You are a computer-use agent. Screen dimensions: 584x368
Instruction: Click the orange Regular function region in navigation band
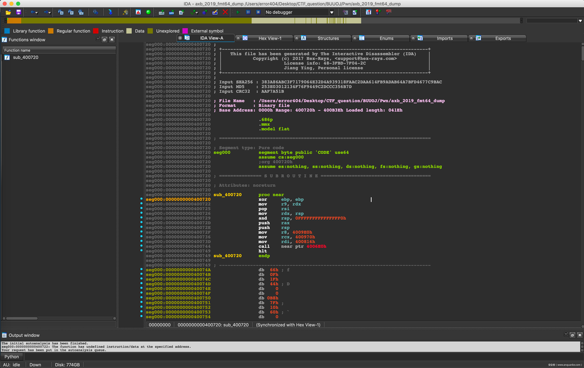14,21
